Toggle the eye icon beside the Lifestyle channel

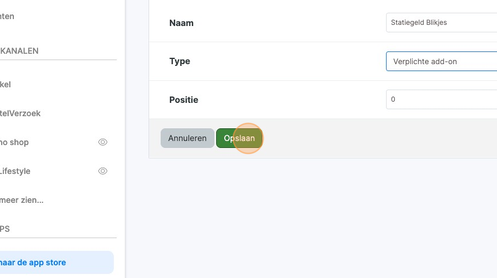pos(103,171)
